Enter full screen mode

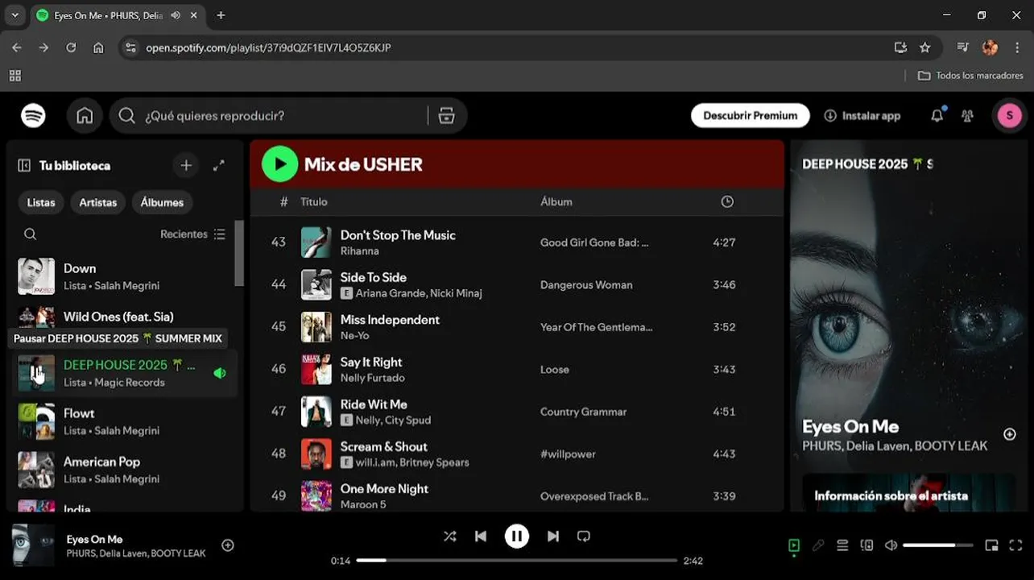click(1015, 545)
